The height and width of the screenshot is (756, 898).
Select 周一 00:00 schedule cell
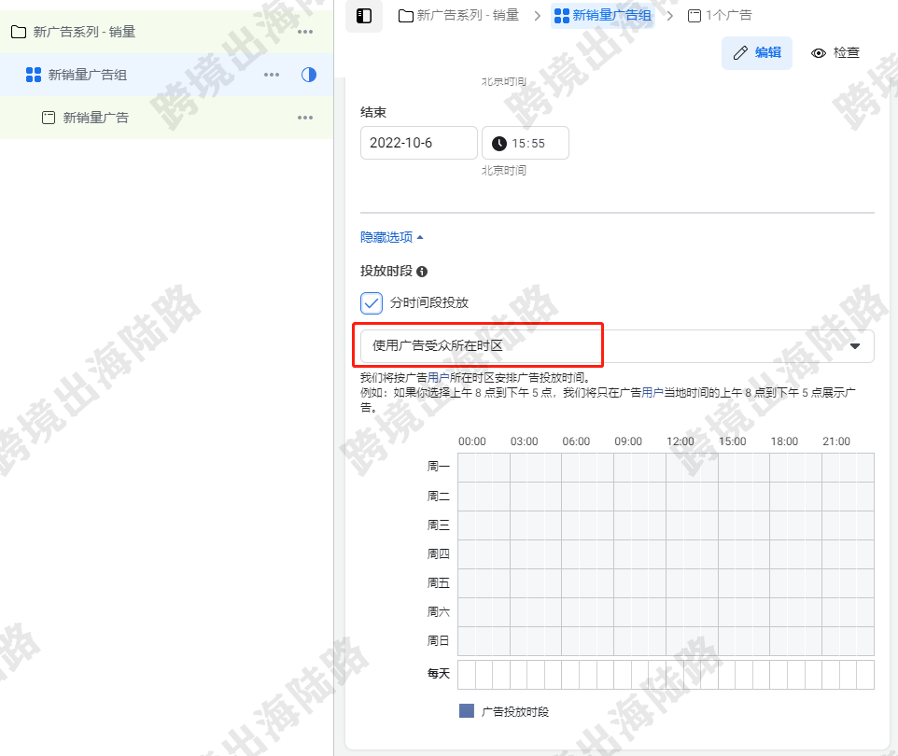[x=467, y=468]
